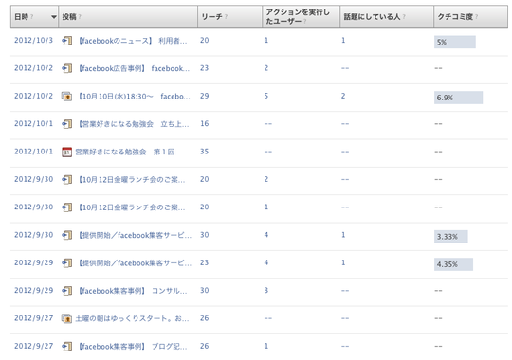Click reach 23 in 【facebook広告事例】 row
512x360 pixels.
205,68
